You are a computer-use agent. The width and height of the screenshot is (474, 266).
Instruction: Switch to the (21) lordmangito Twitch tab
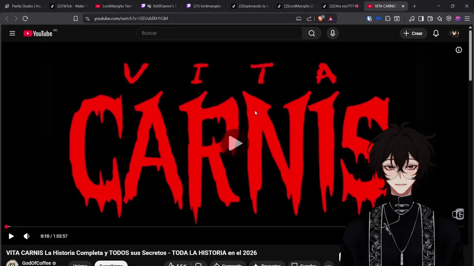coord(204,6)
